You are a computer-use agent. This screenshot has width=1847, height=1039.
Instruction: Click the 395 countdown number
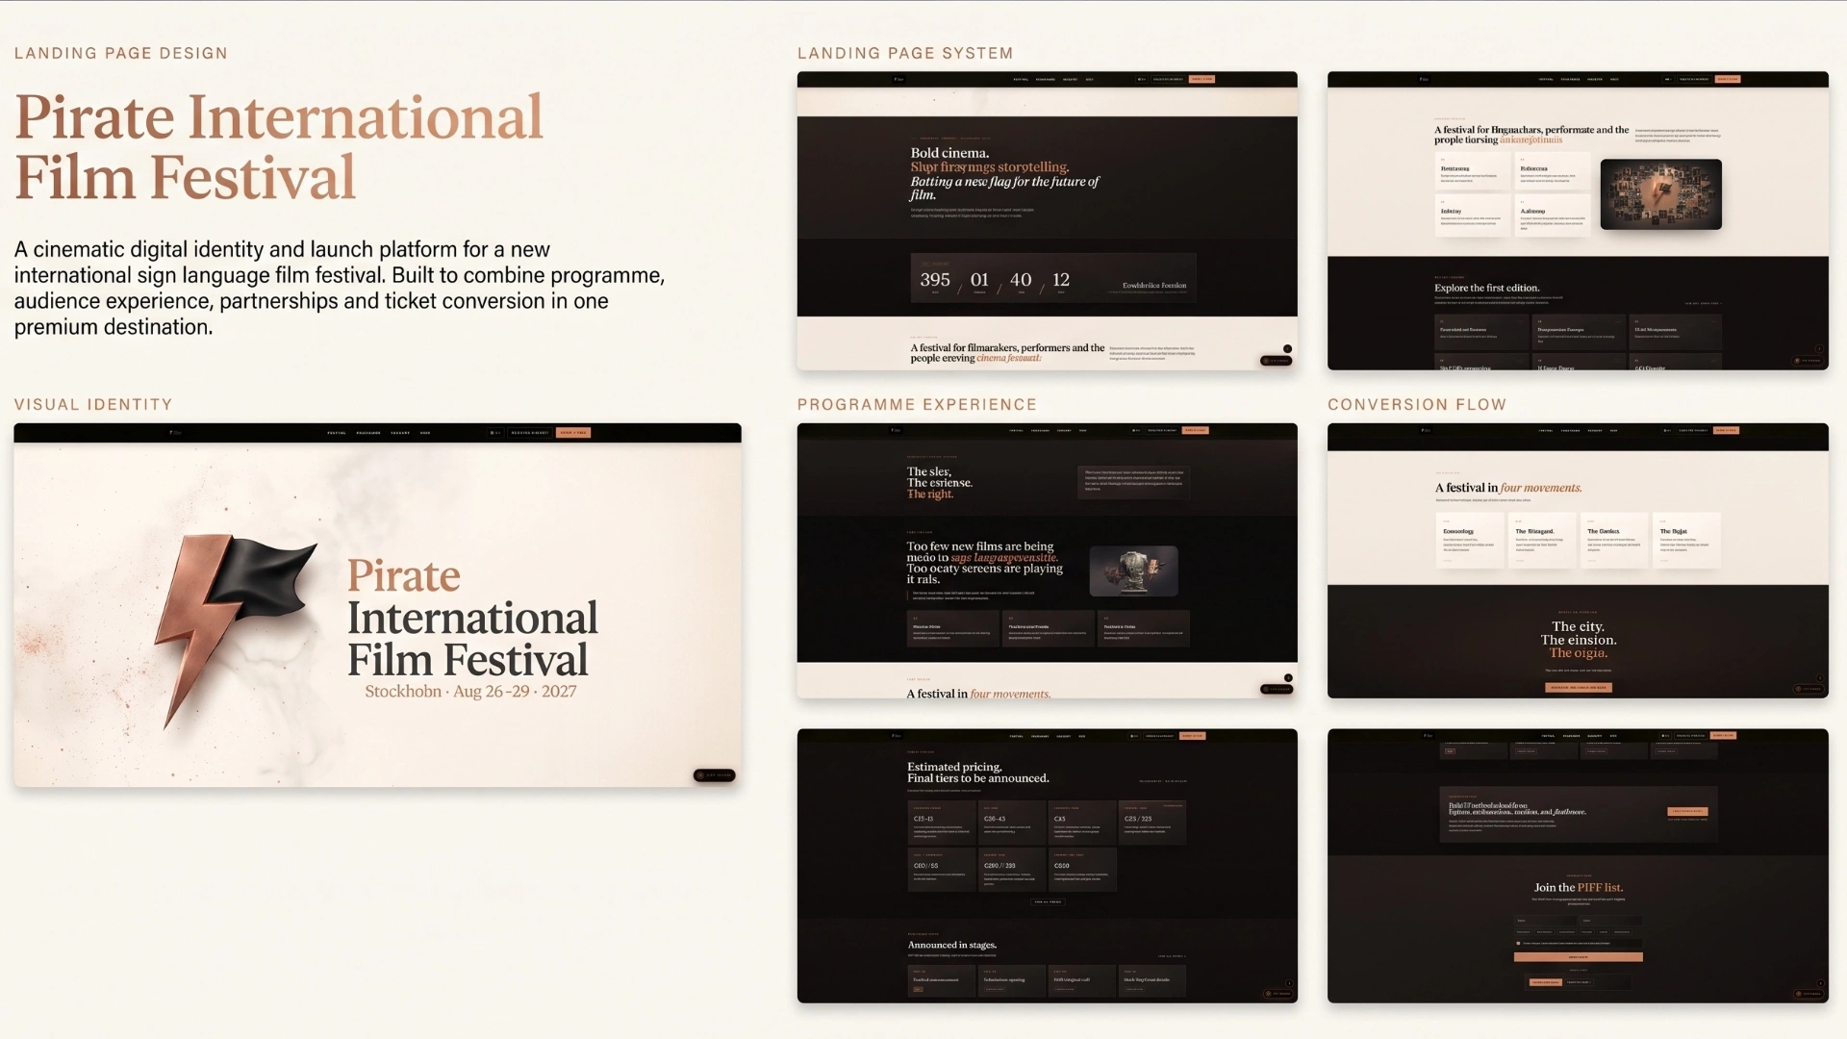pos(934,280)
